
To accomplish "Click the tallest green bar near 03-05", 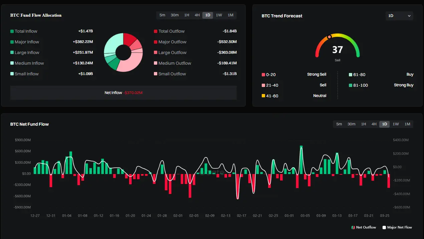I will (301, 160).
